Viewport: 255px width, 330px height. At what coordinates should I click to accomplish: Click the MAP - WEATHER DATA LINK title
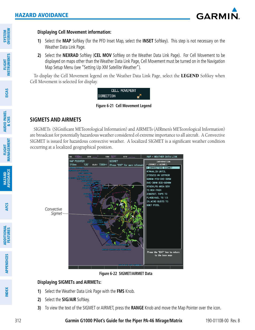coord(162,157)
